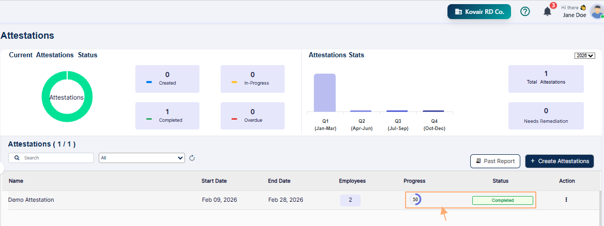Screen dimensions: 604x226
Task: Click the Feb 09, 2026 start date
Action: click(219, 200)
